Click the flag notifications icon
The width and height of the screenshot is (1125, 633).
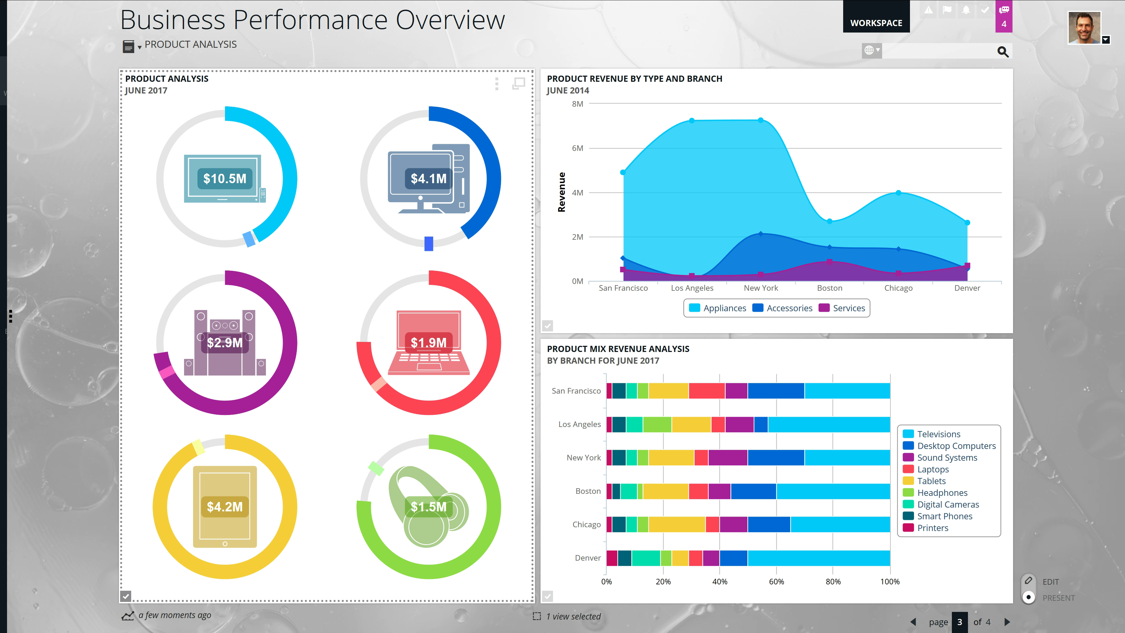point(947,10)
